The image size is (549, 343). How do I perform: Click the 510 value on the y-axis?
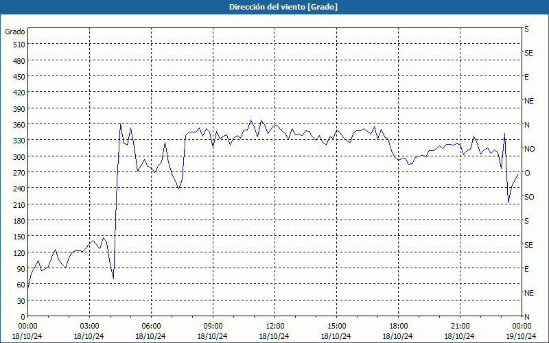click(x=19, y=45)
